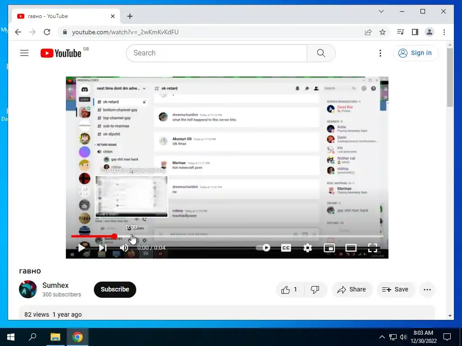The height and width of the screenshot is (346, 462).
Task: Seek using the video progress bar
Action: [x=227, y=236]
